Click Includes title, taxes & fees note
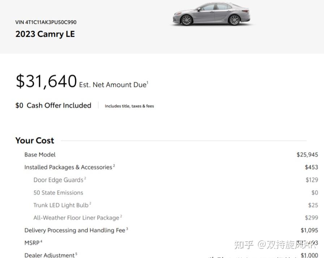 129,106
